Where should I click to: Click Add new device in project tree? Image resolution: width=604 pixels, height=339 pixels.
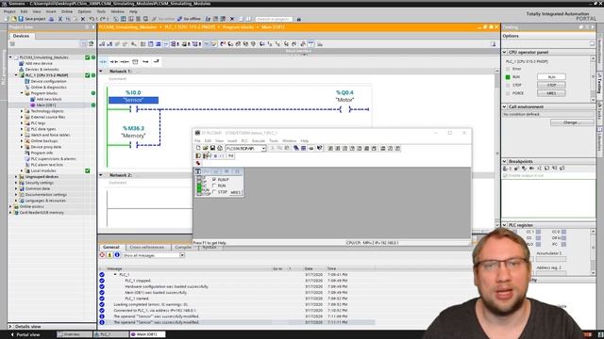39,63
